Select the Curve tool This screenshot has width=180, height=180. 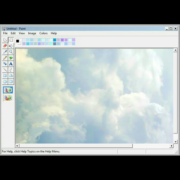(11, 70)
